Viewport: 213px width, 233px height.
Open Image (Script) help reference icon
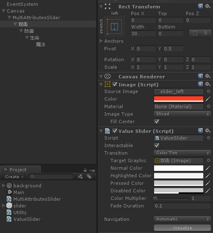[x=200, y=84]
